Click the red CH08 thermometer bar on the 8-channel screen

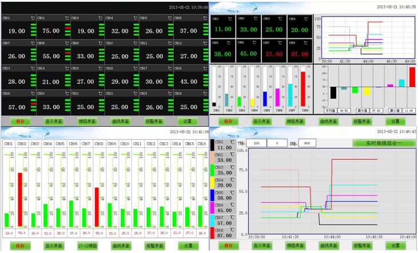coord(303,89)
